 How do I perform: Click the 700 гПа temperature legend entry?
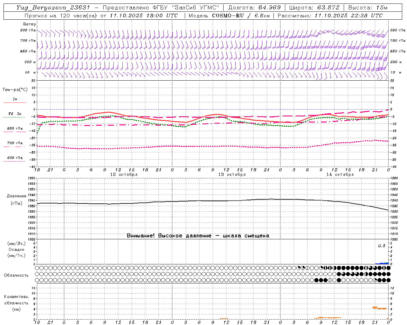(x=15, y=144)
